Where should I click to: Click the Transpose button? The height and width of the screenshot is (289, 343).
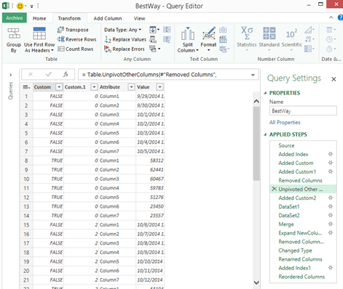pyautogui.click(x=73, y=30)
